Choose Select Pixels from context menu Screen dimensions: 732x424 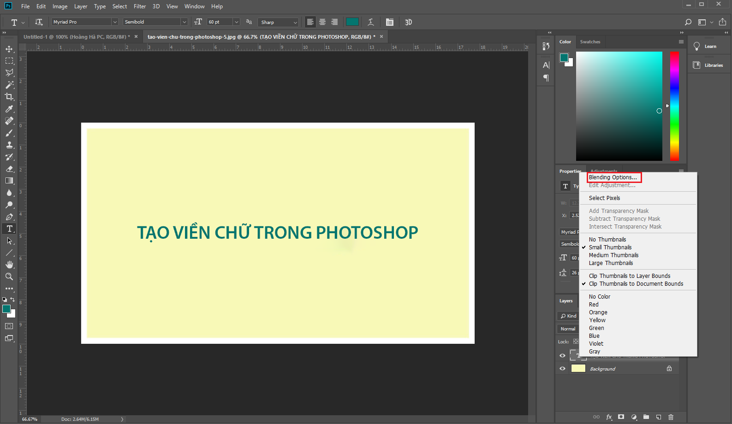coord(604,198)
